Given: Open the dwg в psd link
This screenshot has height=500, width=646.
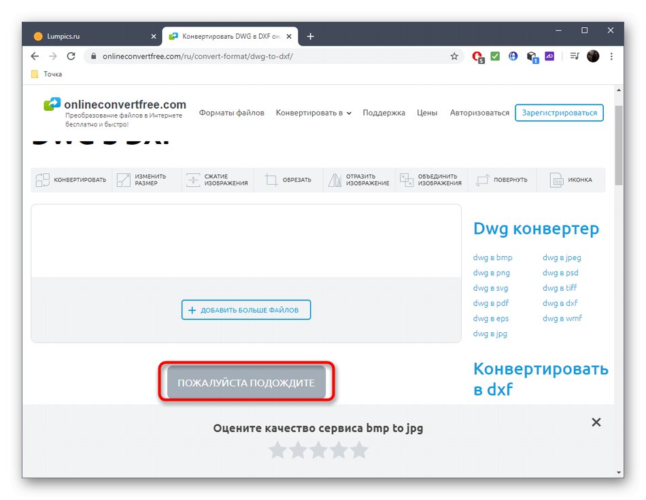Looking at the screenshot, I should 560,273.
